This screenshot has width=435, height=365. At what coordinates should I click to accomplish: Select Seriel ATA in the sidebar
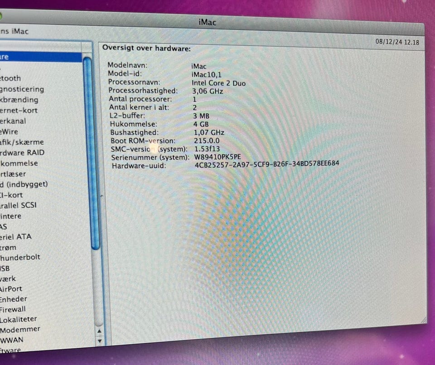coord(15,237)
